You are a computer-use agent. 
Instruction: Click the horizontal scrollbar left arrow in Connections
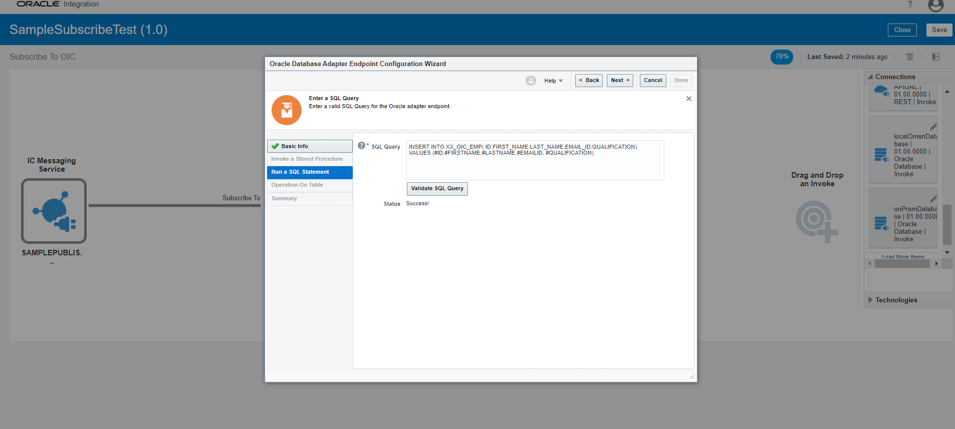click(870, 264)
